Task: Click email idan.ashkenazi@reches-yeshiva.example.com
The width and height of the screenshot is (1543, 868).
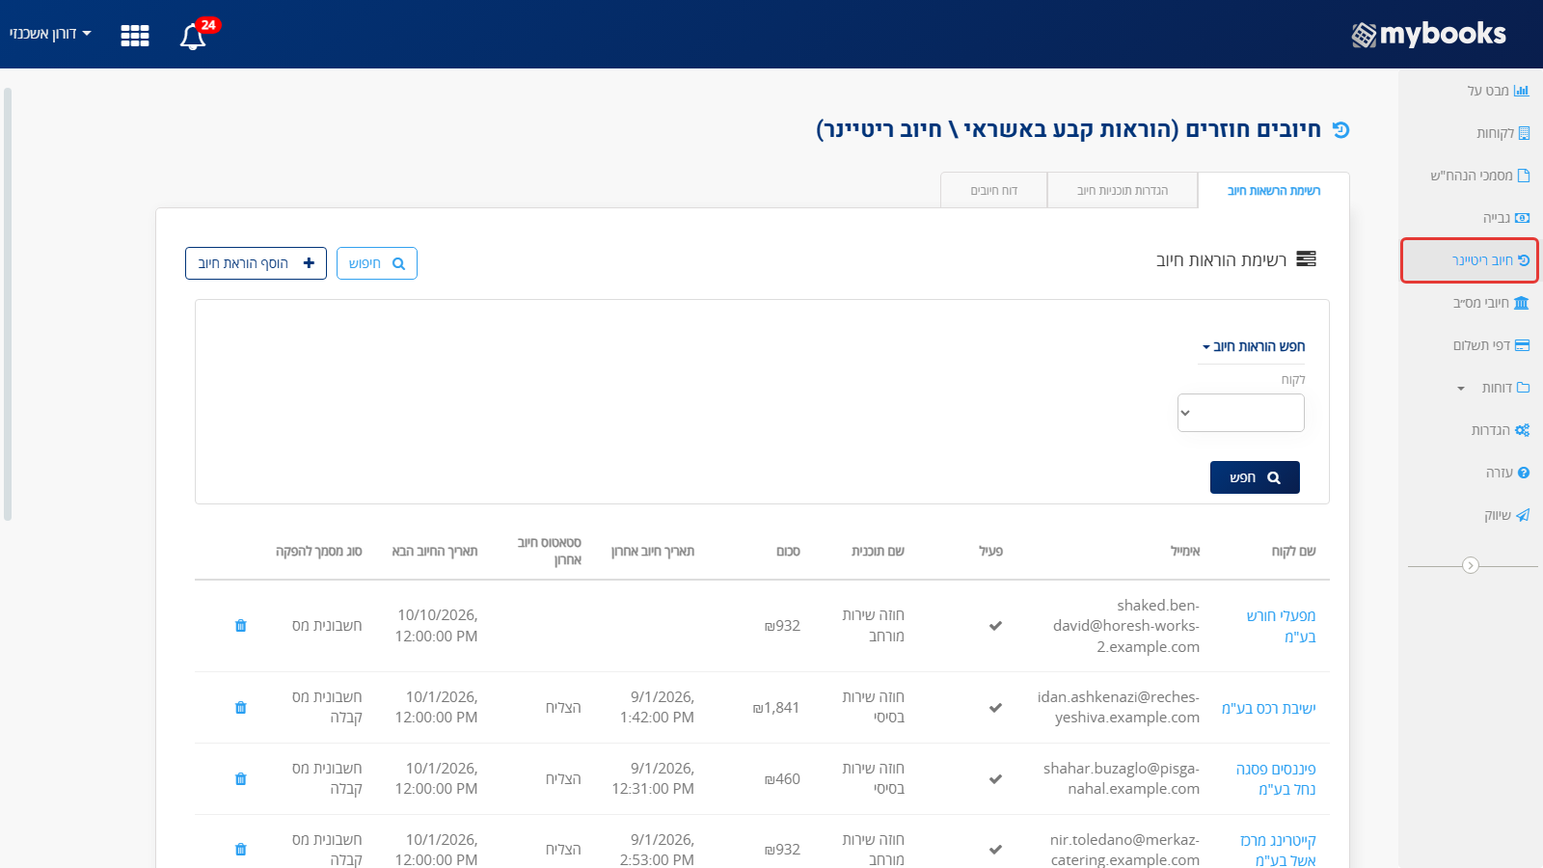Action: 1119,707
